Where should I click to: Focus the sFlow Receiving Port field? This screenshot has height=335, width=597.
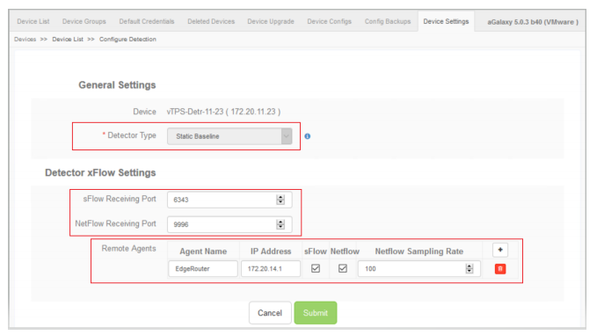coord(229,200)
